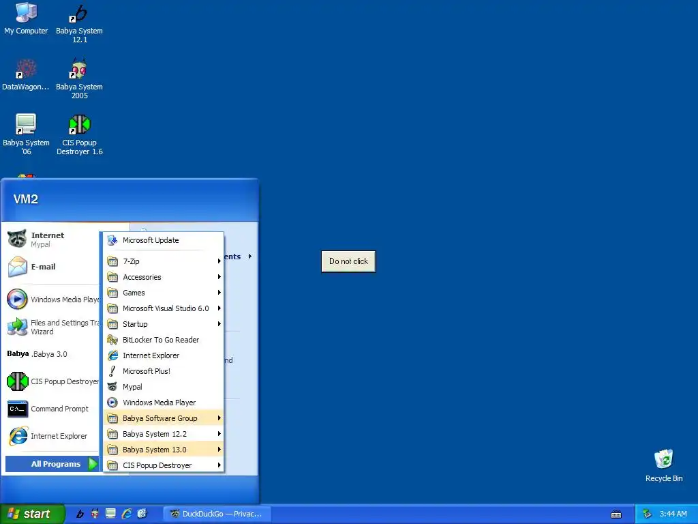The height and width of the screenshot is (524, 698).
Task: Expand Babya System 12.2 folder
Action: click(164, 434)
